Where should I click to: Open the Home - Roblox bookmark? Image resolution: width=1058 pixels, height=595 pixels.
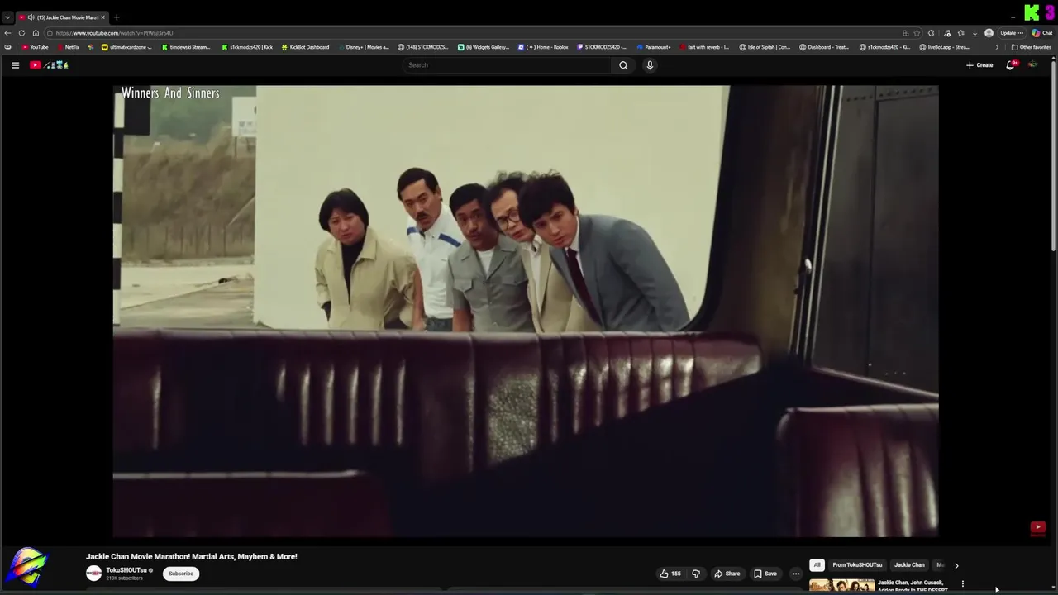point(543,47)
